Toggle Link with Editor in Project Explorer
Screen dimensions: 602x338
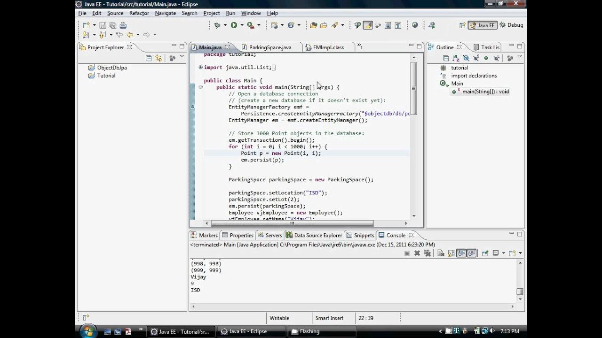click(x=158, y=58)
